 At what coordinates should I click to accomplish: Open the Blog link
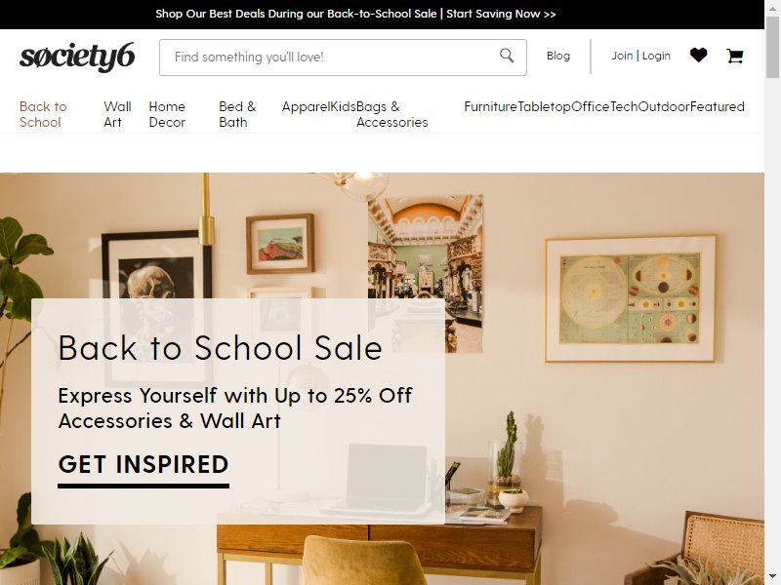point(558,56)
